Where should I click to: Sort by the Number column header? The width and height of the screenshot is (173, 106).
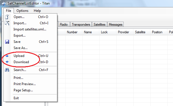click(73, 32)
